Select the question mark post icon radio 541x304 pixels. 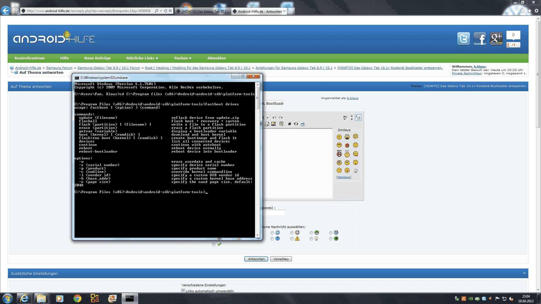(272, 239)
